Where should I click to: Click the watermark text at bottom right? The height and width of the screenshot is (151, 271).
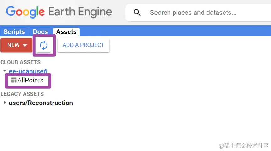244,146
